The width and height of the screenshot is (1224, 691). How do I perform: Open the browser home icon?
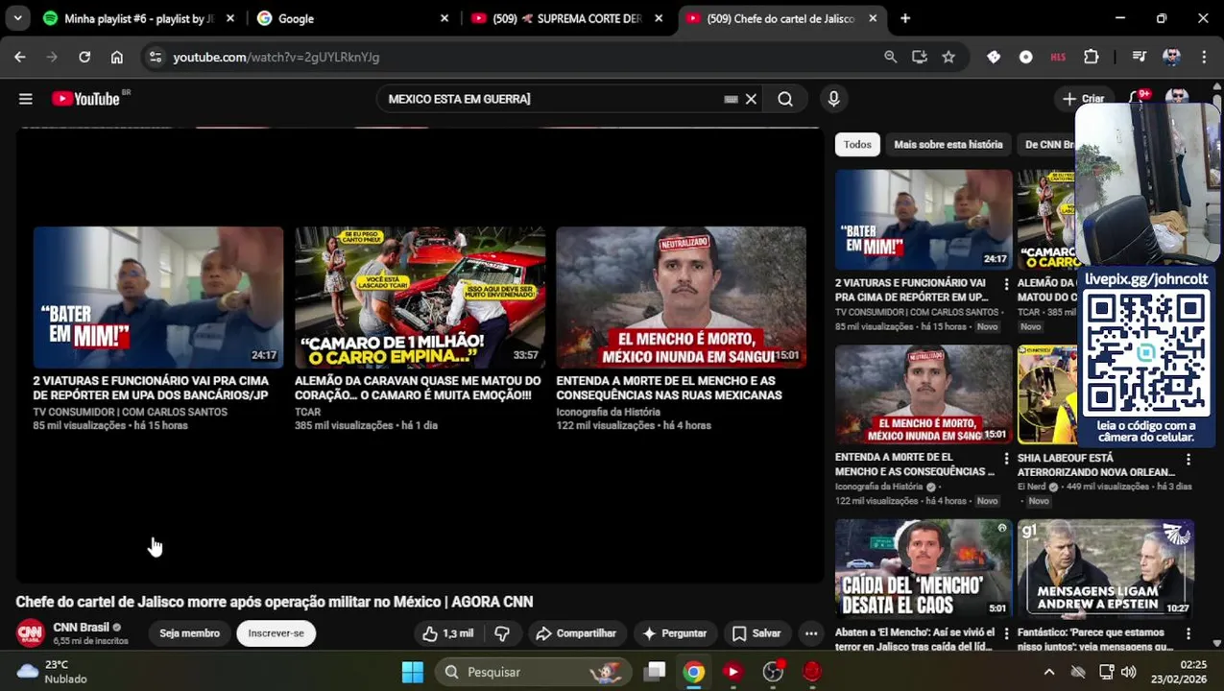[x=117, y=58]
